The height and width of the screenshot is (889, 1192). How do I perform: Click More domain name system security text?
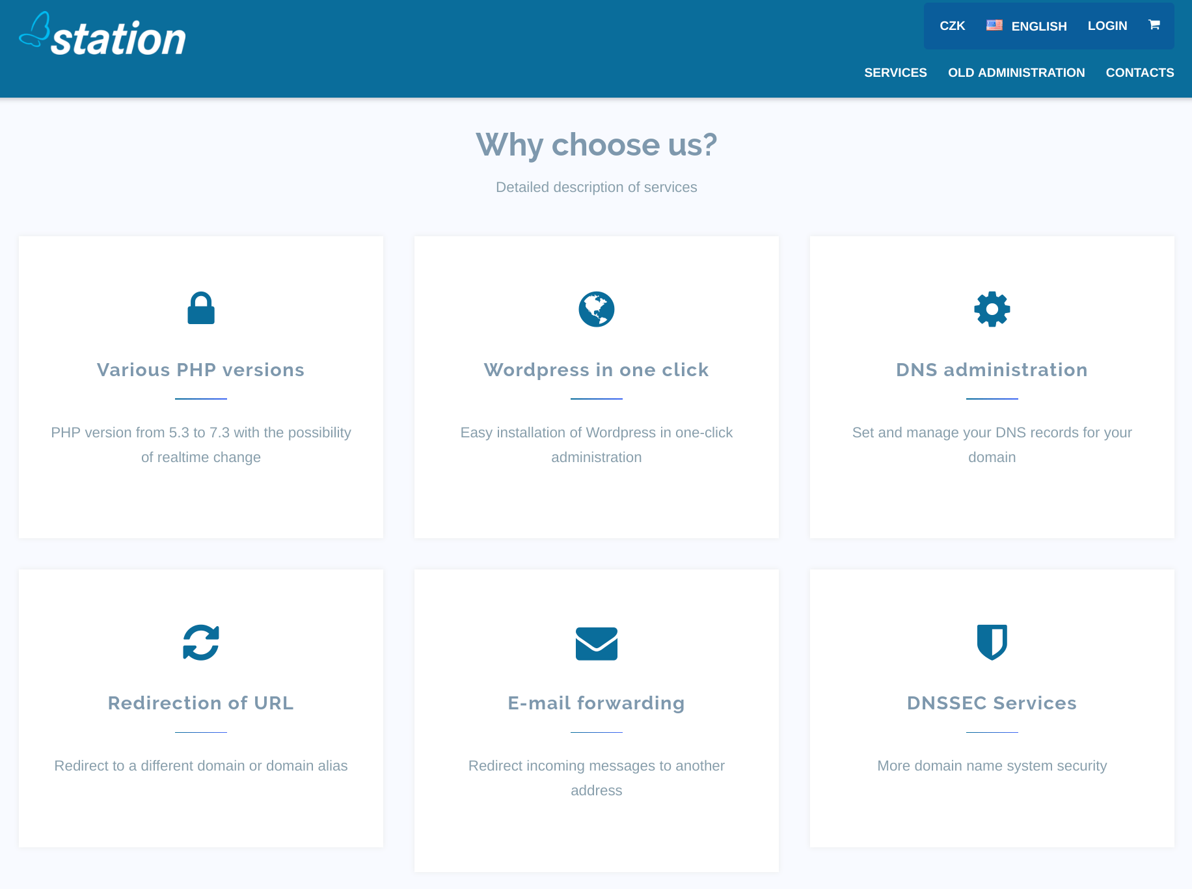992,766
